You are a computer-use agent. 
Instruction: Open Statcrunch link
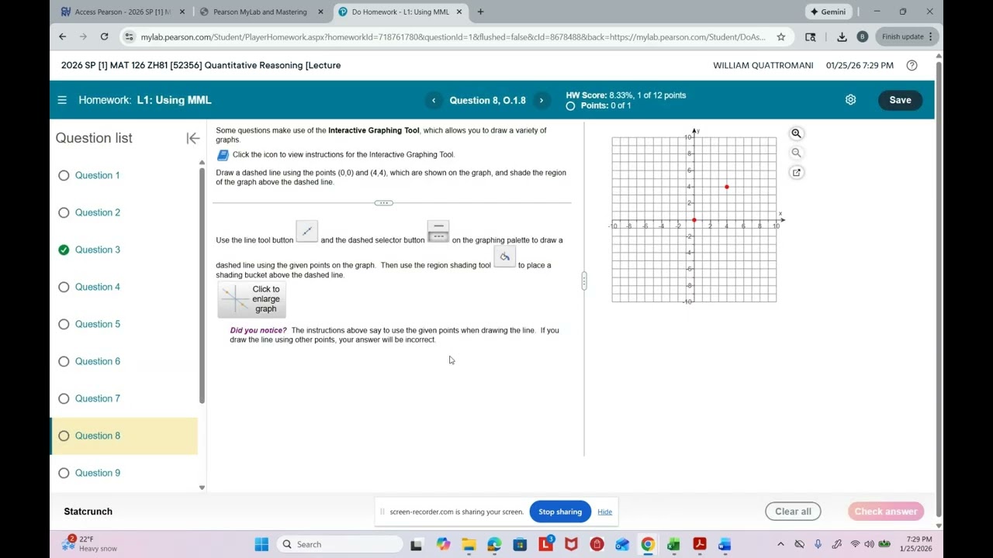pyautogui.click(x=88, y=511)
